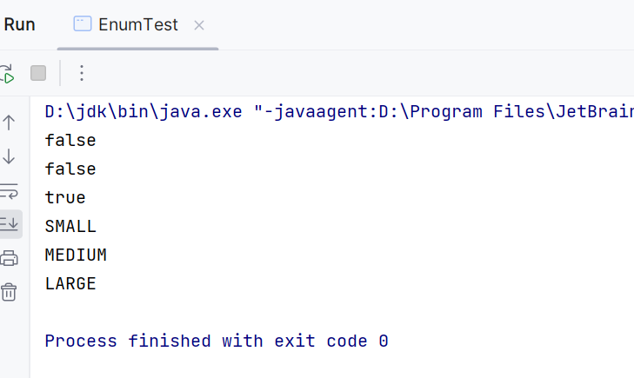634x378 pixels.
Task: Select the EnumTest run tab
Action: click(x=138, y=25)
